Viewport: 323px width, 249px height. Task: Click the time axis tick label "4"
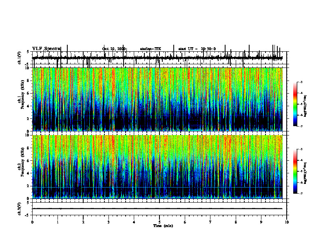click(134, 222)
